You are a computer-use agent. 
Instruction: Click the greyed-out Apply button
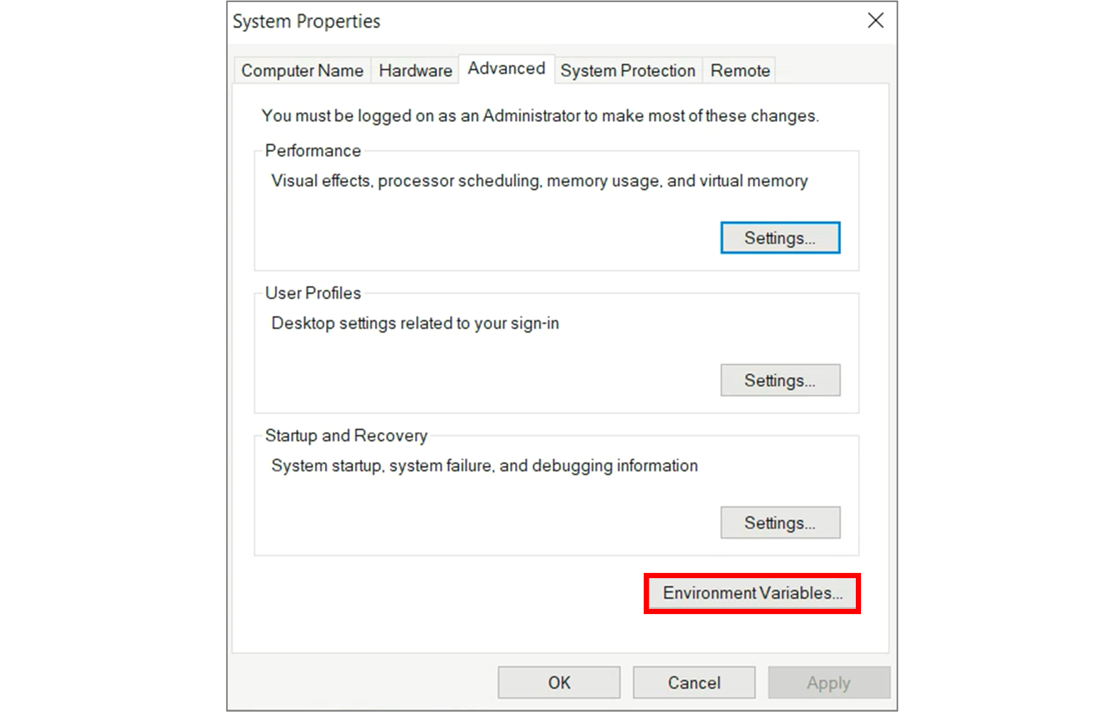(829, 682)
